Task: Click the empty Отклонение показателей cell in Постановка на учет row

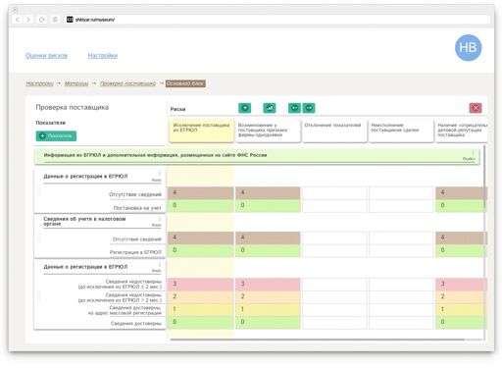Action: coord(334,206)
